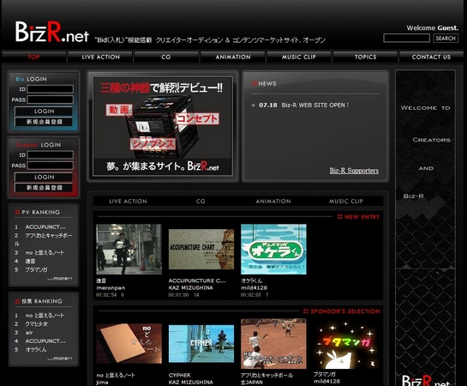
Task: Click 新規会員登録 in Creator LOGIN panel
Action: click(44, 188)
